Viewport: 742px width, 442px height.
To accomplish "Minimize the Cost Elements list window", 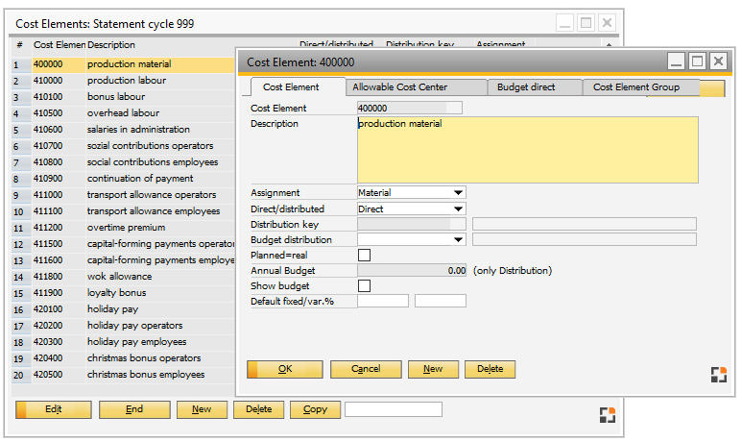I will (564, 22).
